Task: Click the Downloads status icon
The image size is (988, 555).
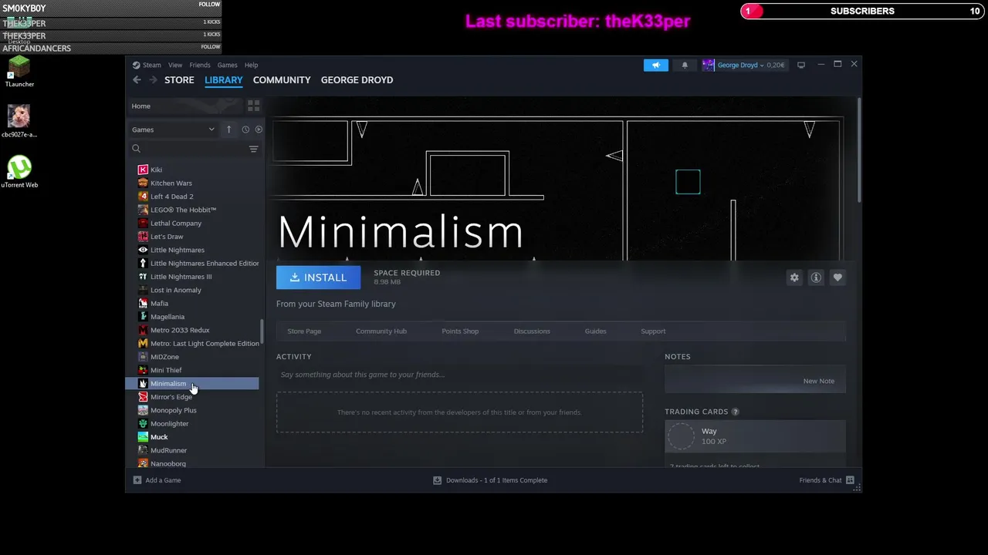Action: click(437, 480)
